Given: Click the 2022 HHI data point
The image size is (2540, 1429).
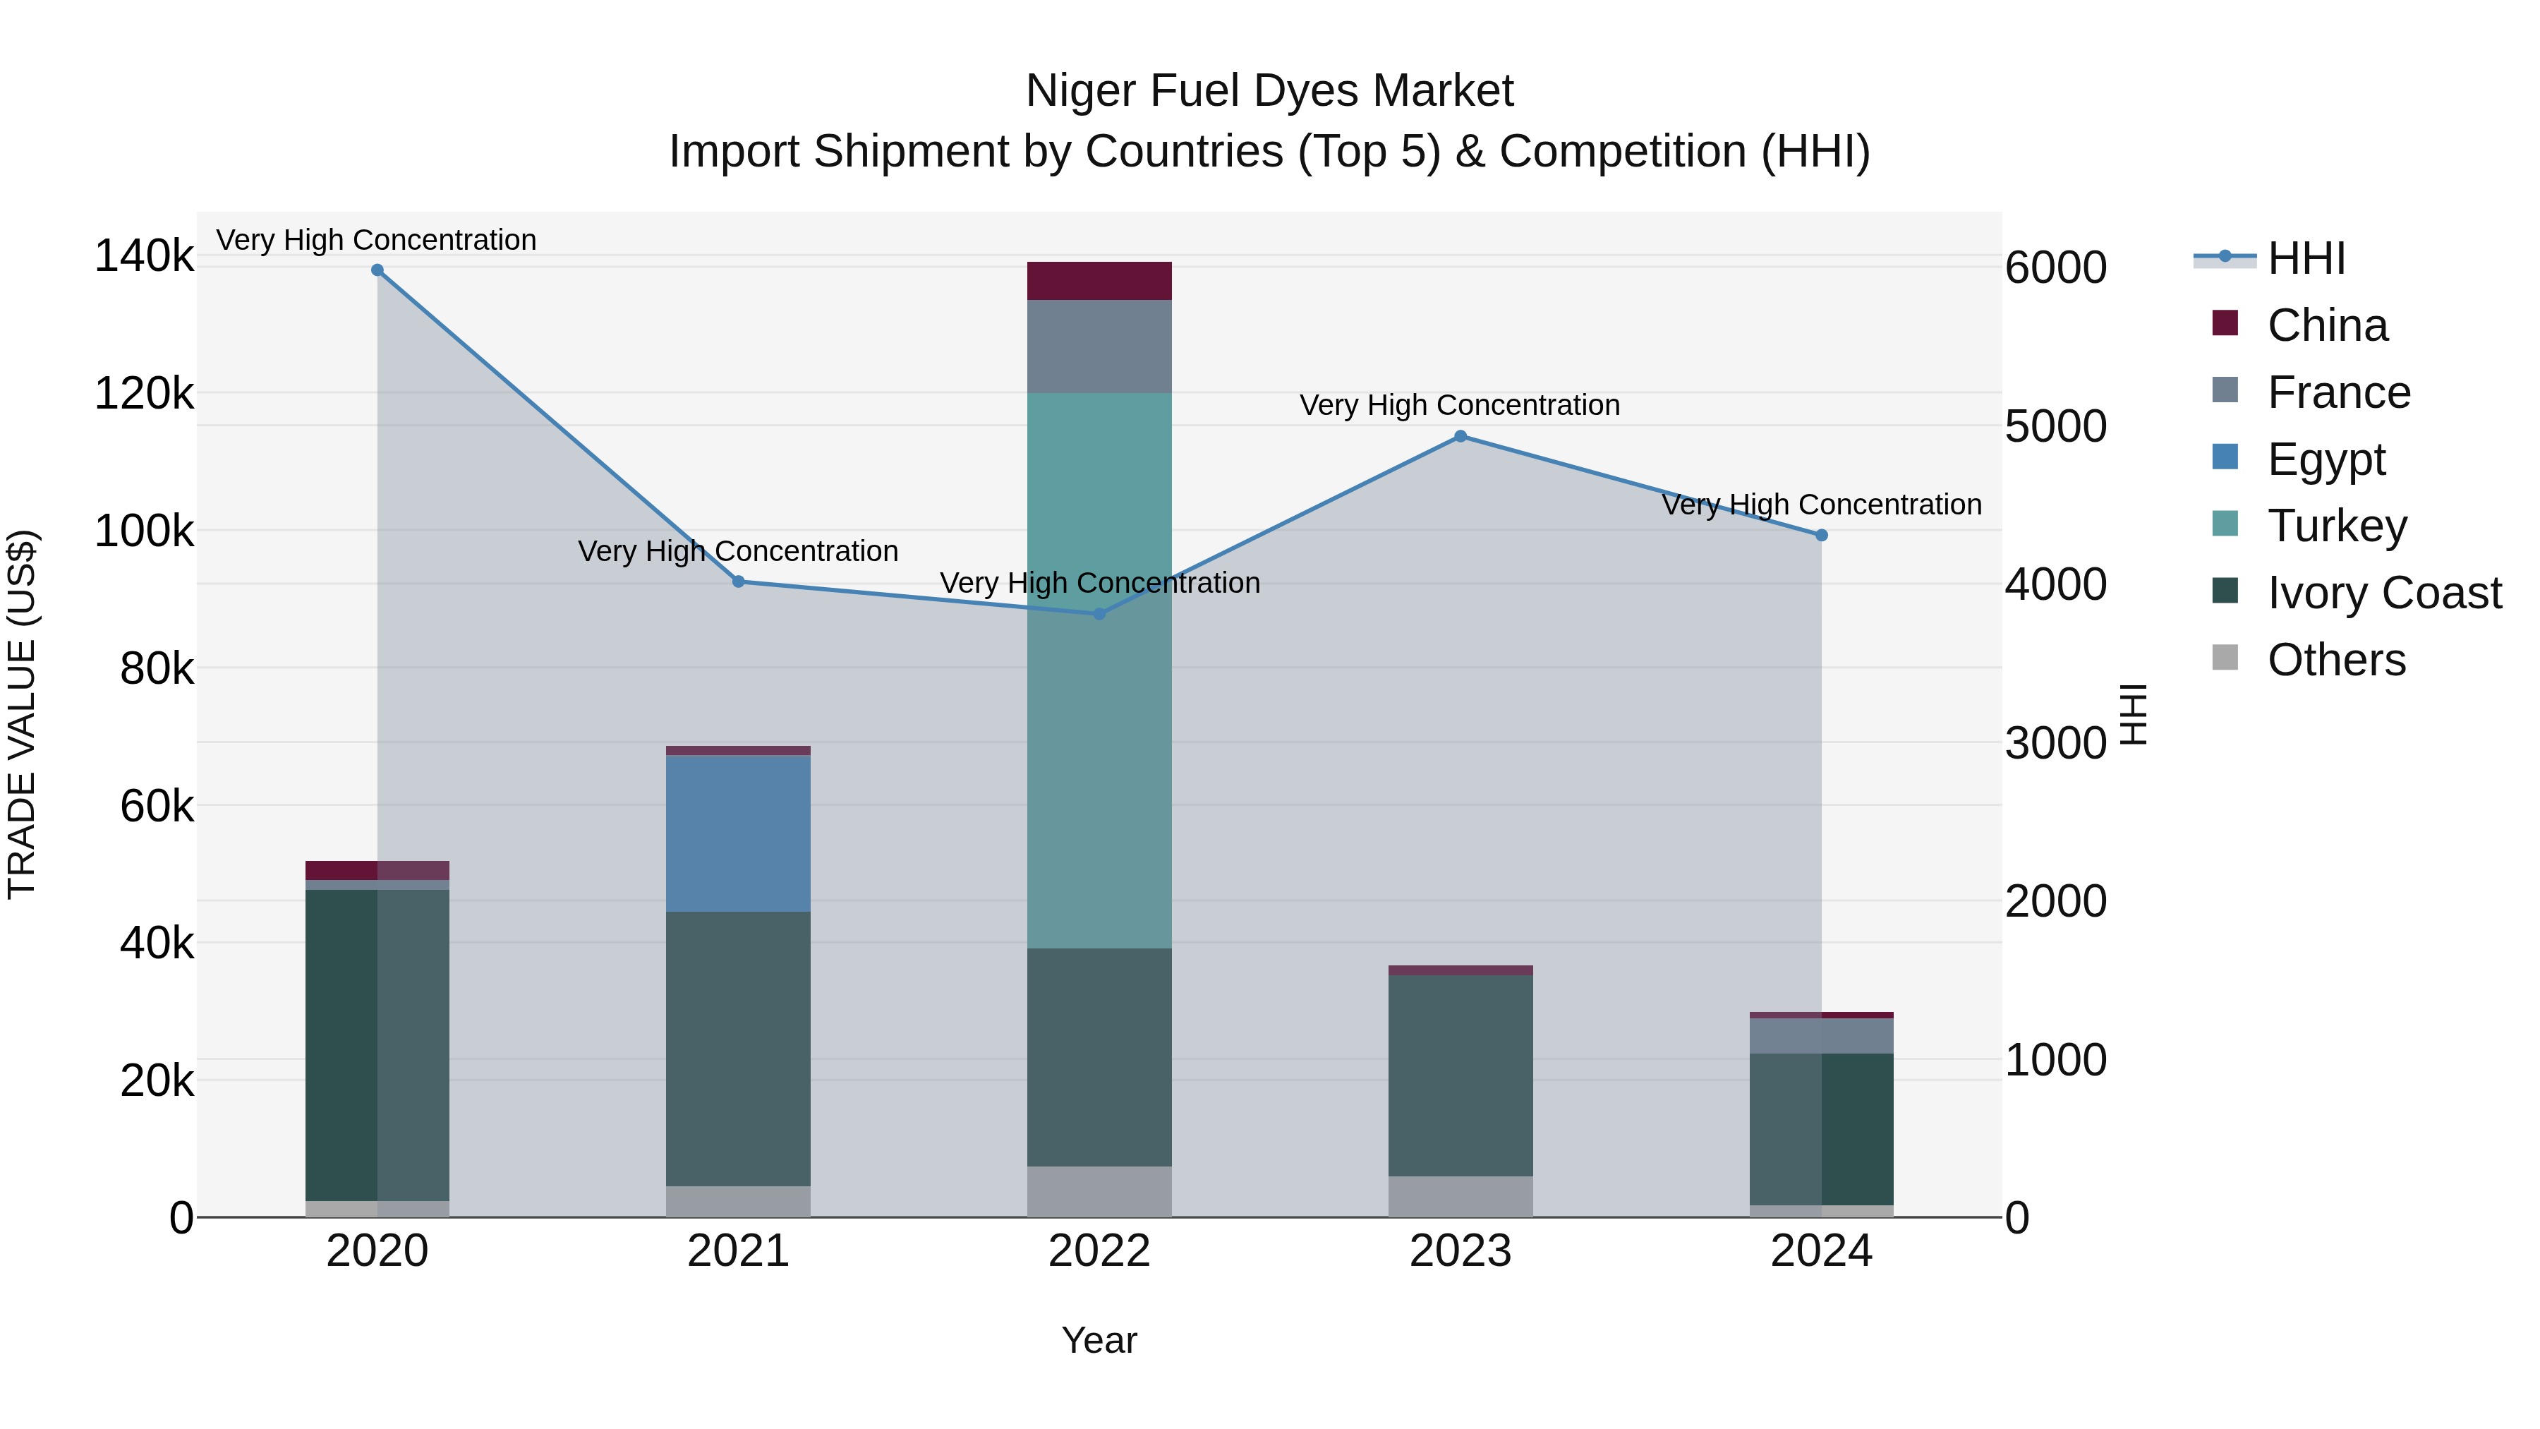Looking at the screenshot, I should tap(1101, 613).
